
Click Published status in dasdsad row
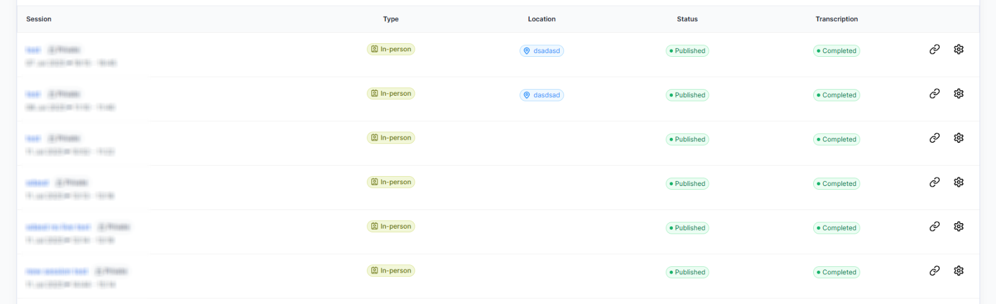click(687, 95)
